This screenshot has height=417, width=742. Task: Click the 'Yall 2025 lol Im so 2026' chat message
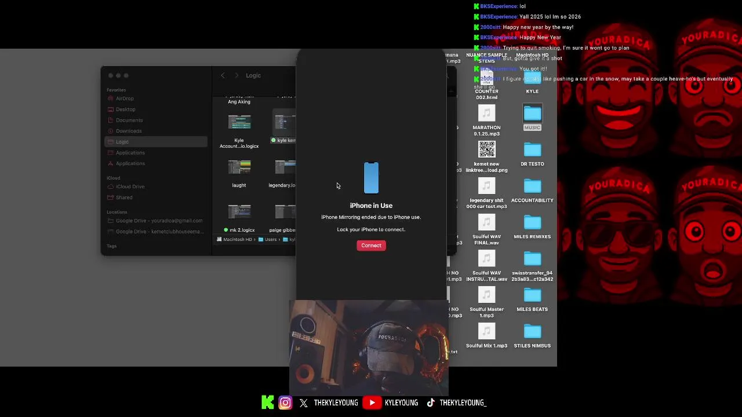tap(550, 17)
